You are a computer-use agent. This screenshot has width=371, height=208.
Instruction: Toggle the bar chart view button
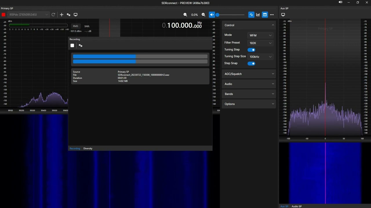(258, 15)
